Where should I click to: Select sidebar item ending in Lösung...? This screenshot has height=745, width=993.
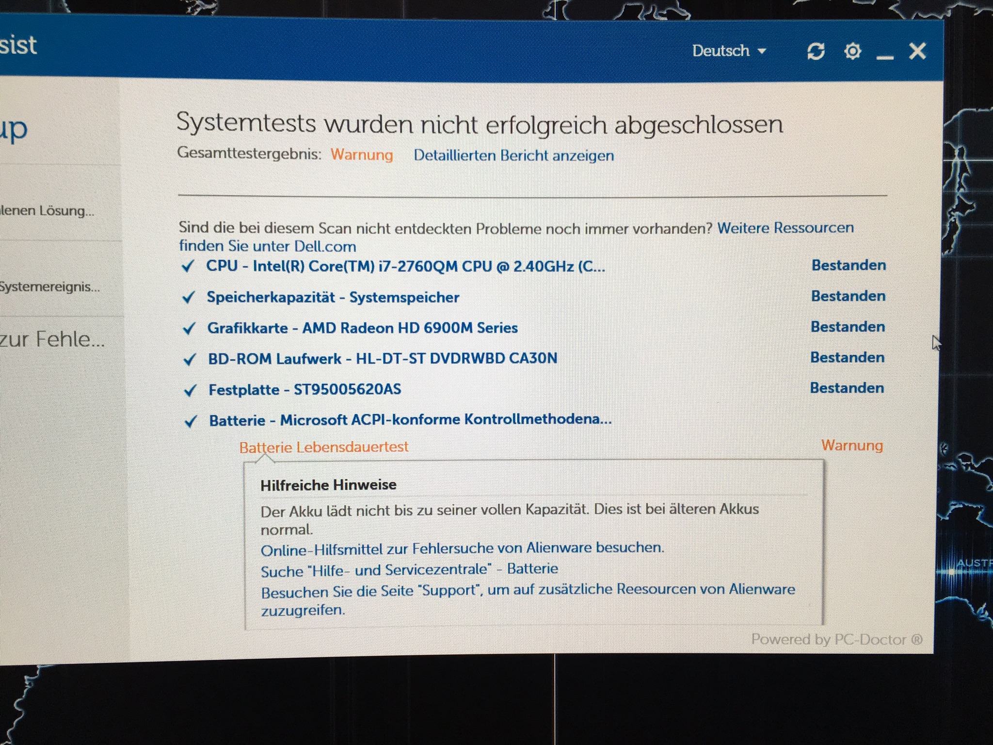(47, 211)
